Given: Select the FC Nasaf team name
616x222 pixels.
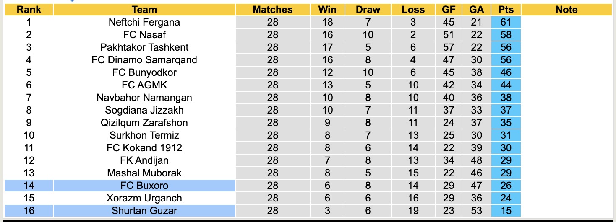Looking at the screenshot, I should coord(144,35).
